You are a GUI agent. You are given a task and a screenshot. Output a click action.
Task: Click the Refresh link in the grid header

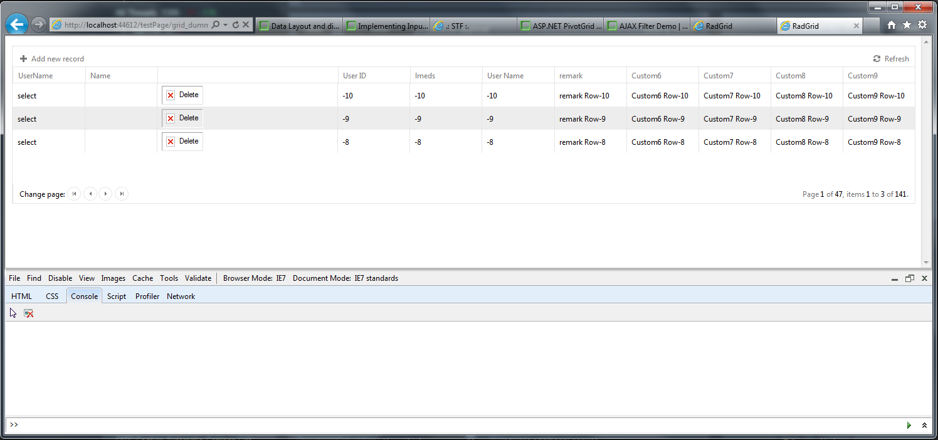[897, 59]
